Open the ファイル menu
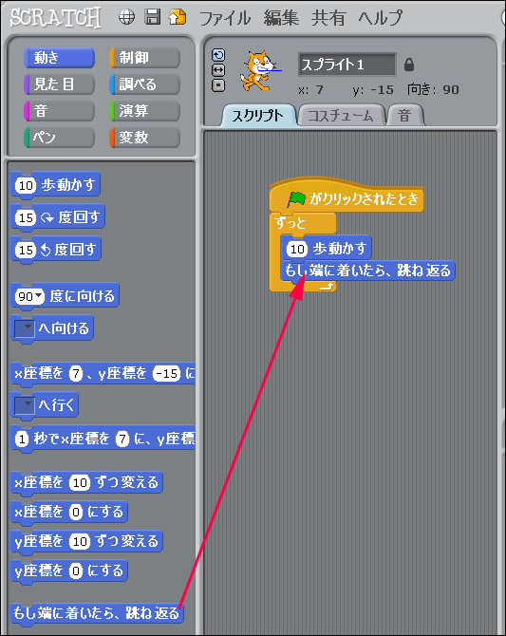 click(x=225, y=18)
